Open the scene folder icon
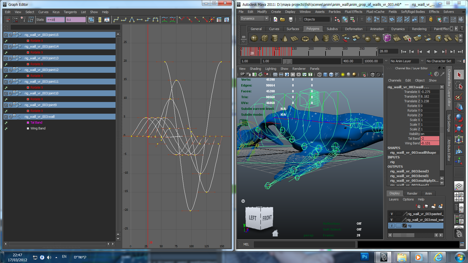This screenshot has width=468, height=263. click(283, 19)
